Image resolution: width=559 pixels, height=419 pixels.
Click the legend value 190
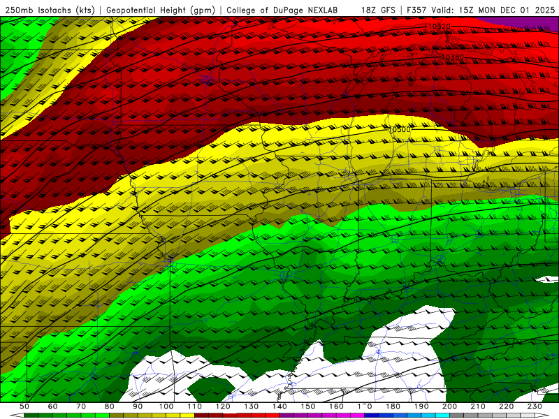point(421,406)
